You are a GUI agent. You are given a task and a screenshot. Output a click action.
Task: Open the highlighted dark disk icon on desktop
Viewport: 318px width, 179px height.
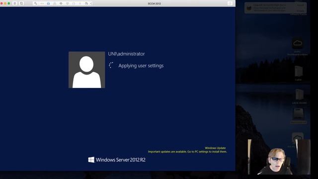click(299, 114)
